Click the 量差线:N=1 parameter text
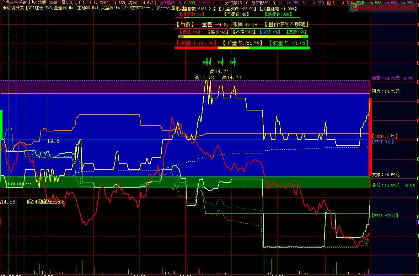The height and width of the screenshot is (276, 419). click(x=65, y=8)
